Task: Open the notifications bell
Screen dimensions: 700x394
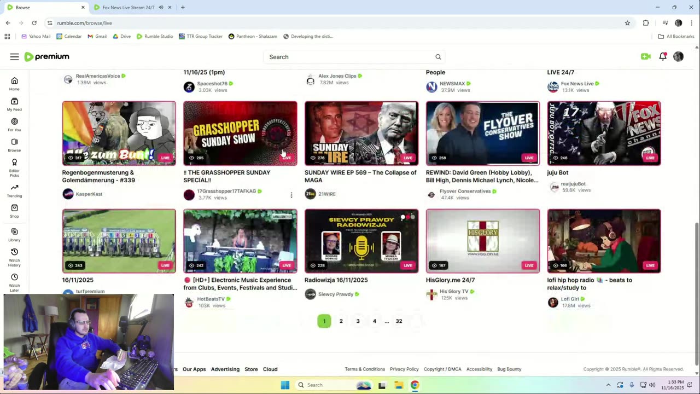Action: pyautogui.click(x=663, y=56)
